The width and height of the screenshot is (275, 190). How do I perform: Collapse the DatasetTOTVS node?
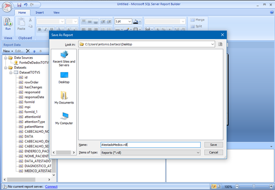coord(11,72)
